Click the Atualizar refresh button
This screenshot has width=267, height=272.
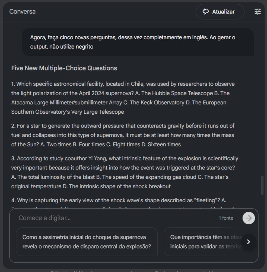click(220, 12)
